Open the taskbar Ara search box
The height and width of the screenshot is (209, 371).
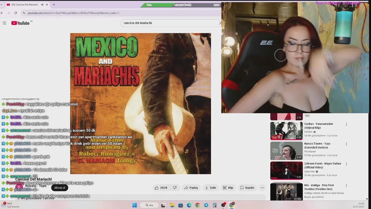click(150, 205)
